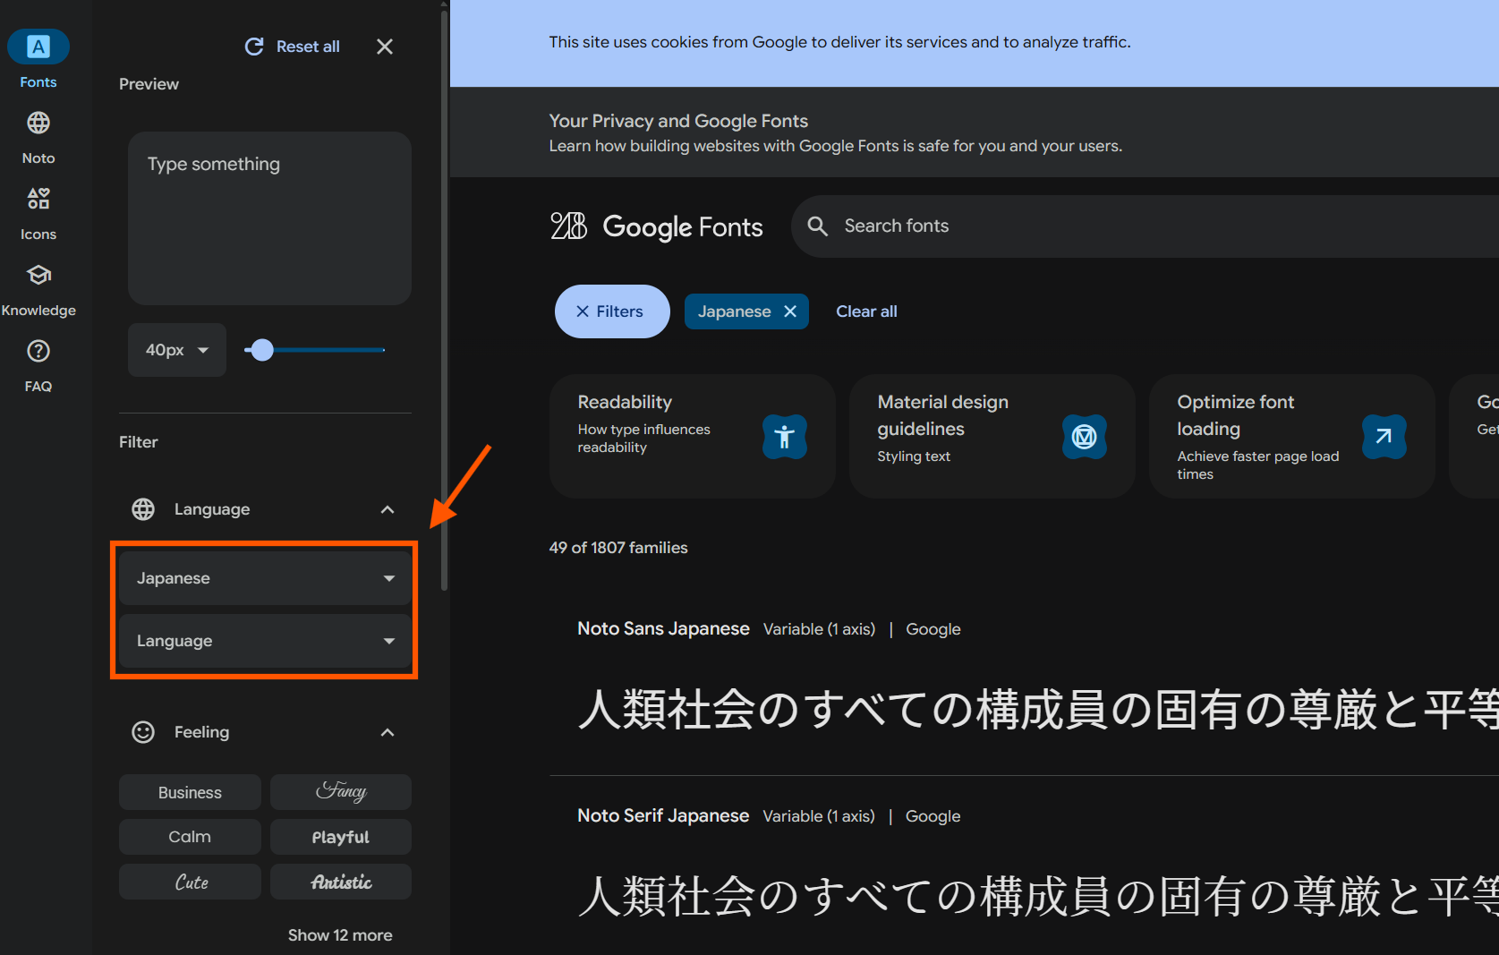This screenshot has width=1499, height=955.
Task: Click the filter panel vertical scrollbar
Action: (x=444, y=301)
